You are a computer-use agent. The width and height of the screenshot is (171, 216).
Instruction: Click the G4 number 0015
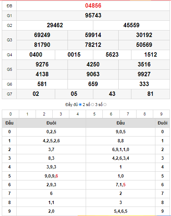click(x=74, y=55)
